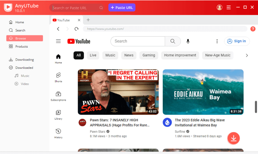The image size is (258, 154).
Task: Open Subscriptions in the YouTube sidebar
Action: tap(58, 96)
